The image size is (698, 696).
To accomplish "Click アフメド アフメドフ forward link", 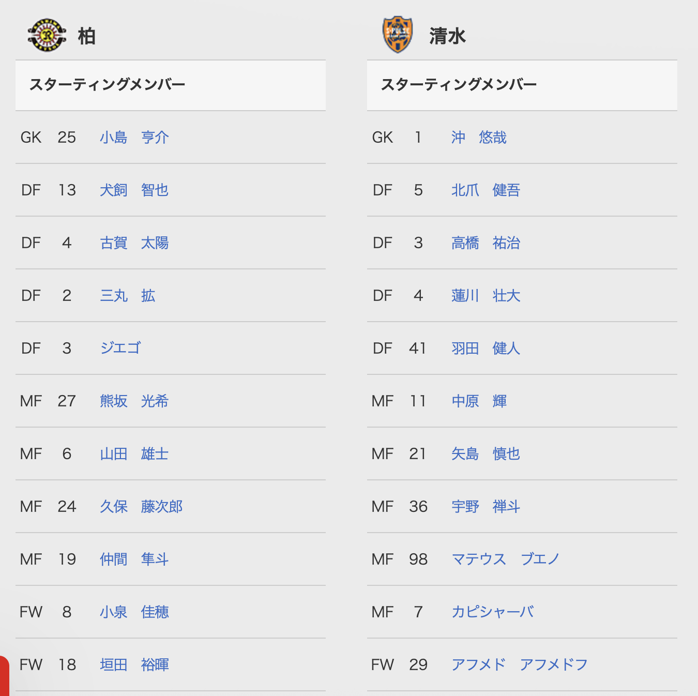I will point(520,665).
